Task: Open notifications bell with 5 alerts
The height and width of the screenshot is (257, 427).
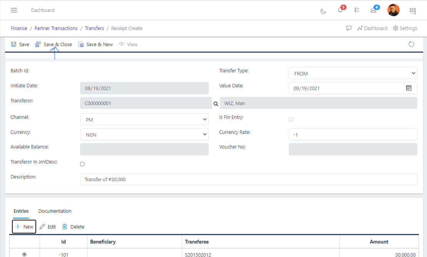Action: [x=340, y=10]
